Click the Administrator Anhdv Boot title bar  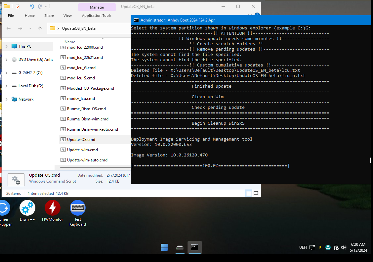(251, 20)
